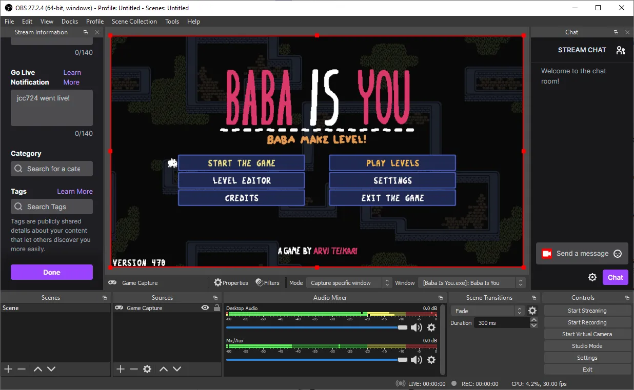The width and height of the screenshot is (634, 390).
Task: Open chat settings gear icon
Action: pos(592,277)
